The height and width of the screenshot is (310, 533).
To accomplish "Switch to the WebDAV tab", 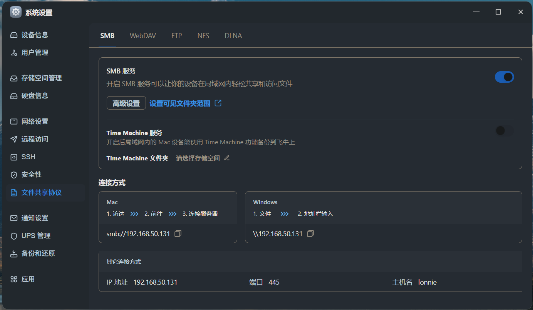I will tap(143, 36).
